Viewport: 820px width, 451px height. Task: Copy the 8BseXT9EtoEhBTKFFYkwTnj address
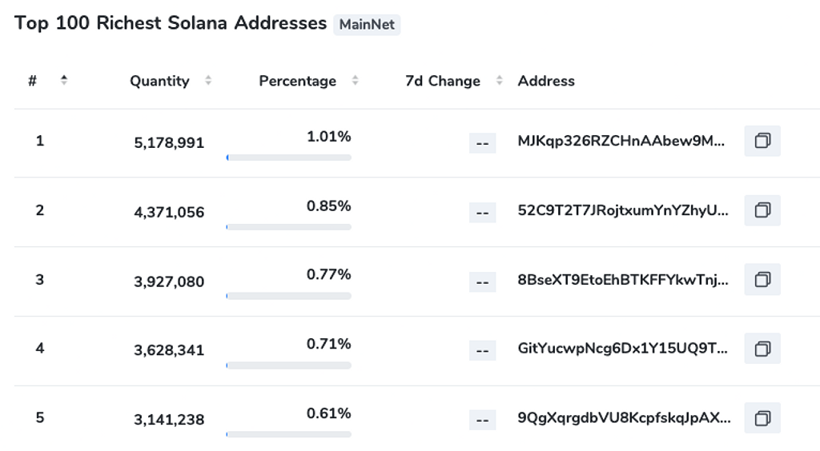coord(762,280)
